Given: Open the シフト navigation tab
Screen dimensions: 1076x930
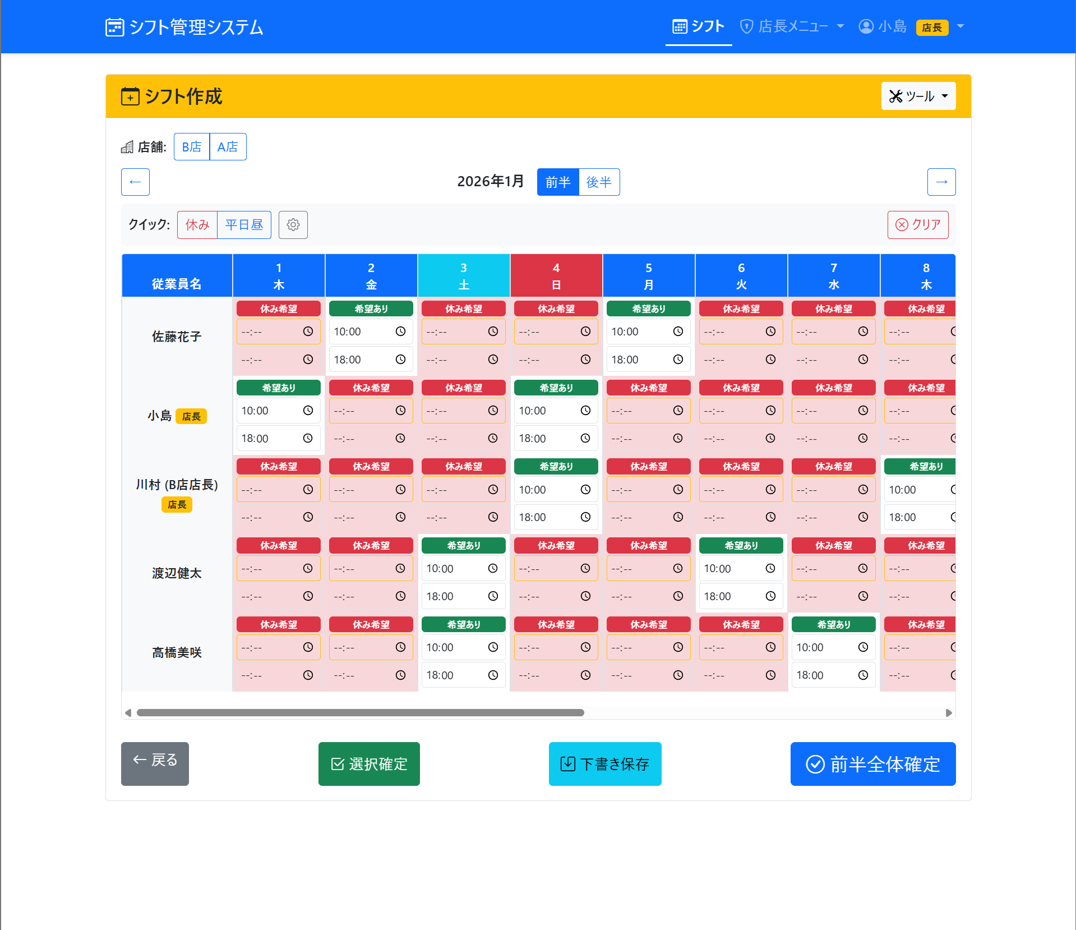Looking at the screenshot, I should (x=698, y=27).
